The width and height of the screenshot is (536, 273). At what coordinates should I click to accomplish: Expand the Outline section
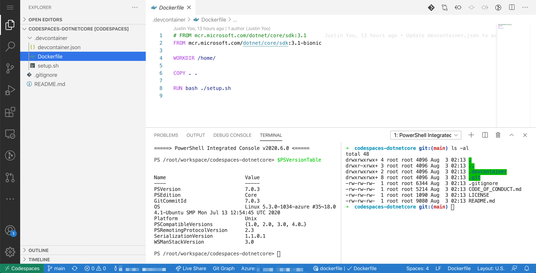tap(83, 250)
